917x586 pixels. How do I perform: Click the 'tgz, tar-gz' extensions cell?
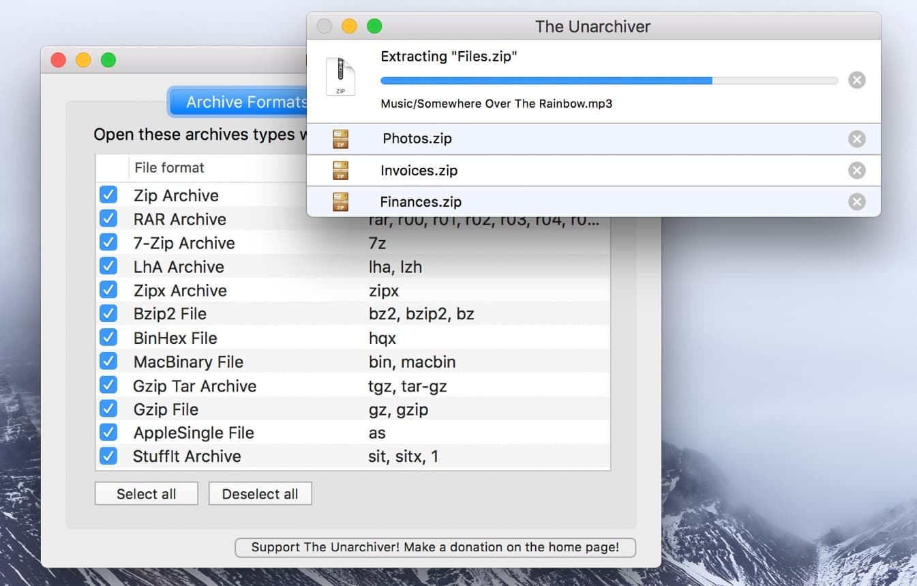[x=408, y=385]
